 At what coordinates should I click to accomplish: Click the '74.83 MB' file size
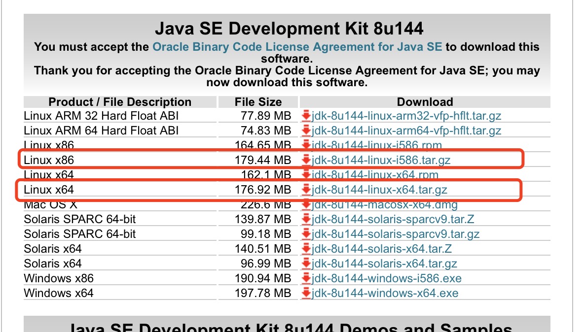pyautogui.click(x=266, y=131)
